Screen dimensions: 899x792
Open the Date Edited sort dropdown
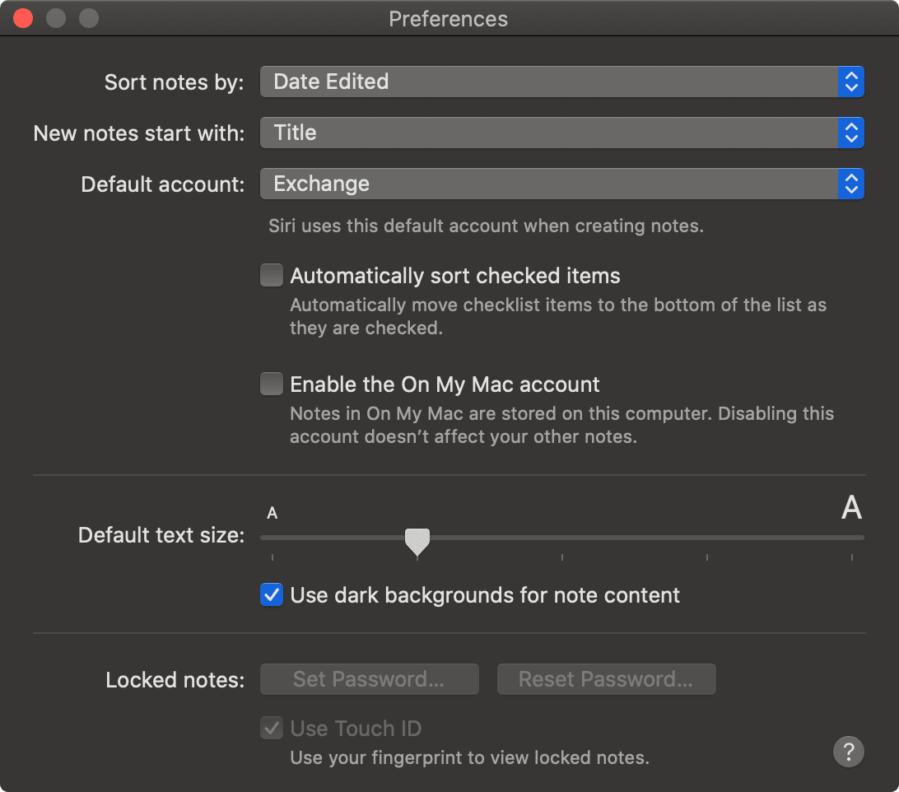(x=548, y=82)
